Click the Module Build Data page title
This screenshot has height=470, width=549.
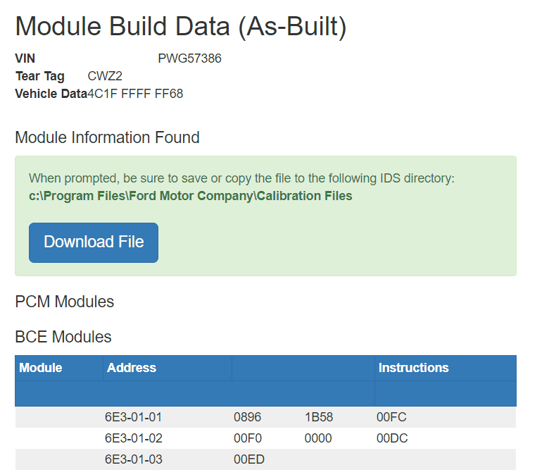pos(180,27)
